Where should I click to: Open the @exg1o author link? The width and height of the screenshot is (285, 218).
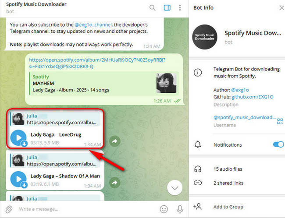tap(240, 90)
